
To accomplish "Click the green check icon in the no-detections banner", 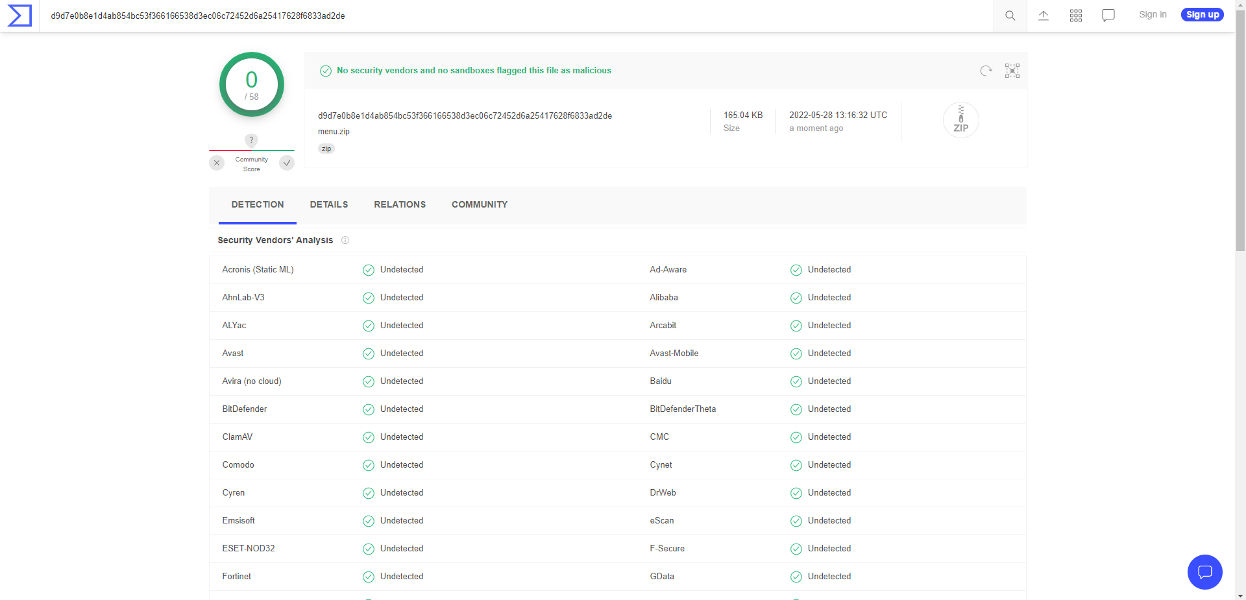I will coord(326,71).
